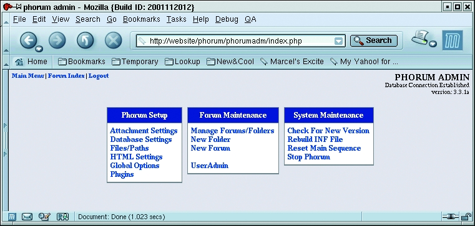475x226 pixels.
Task: Collapse the menu bar grippy handle
Action: pyautogui.click(x=6, y=20)
